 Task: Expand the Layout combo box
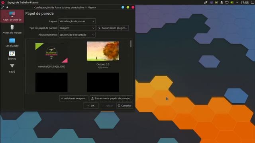77,21
